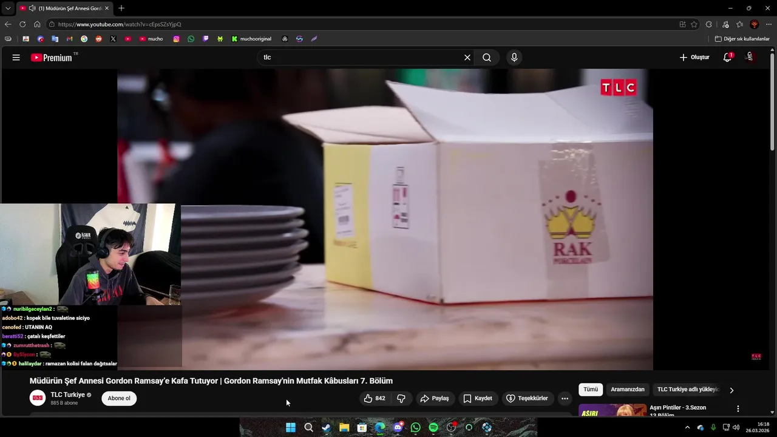777x437 pixels.
Task: Reload the page with refresh icon
Action: 22,24
